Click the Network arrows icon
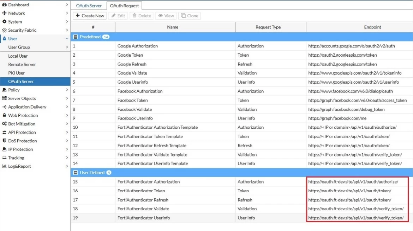Viewport: 413px width, 231px height. [x=4, y=13]
